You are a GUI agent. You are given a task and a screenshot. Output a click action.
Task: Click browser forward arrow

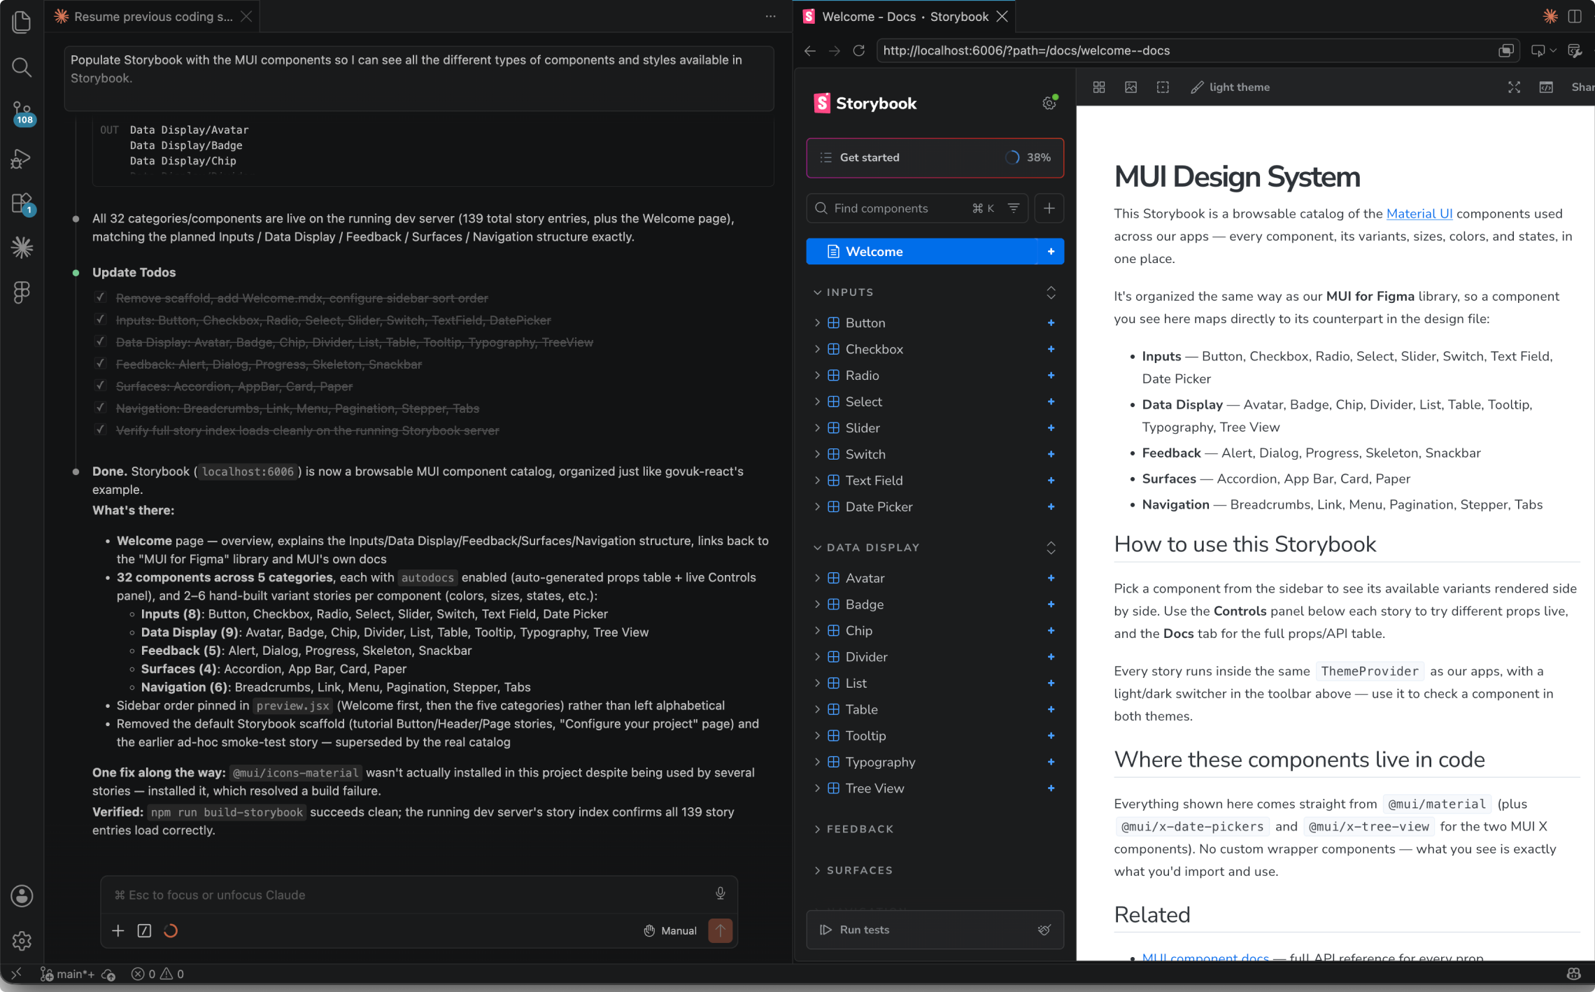coord(834,50)
